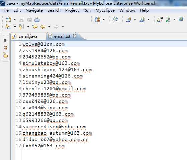This screenshot has width=187, height=160.
Task: Open the Search menu
Action: [54, 10]
